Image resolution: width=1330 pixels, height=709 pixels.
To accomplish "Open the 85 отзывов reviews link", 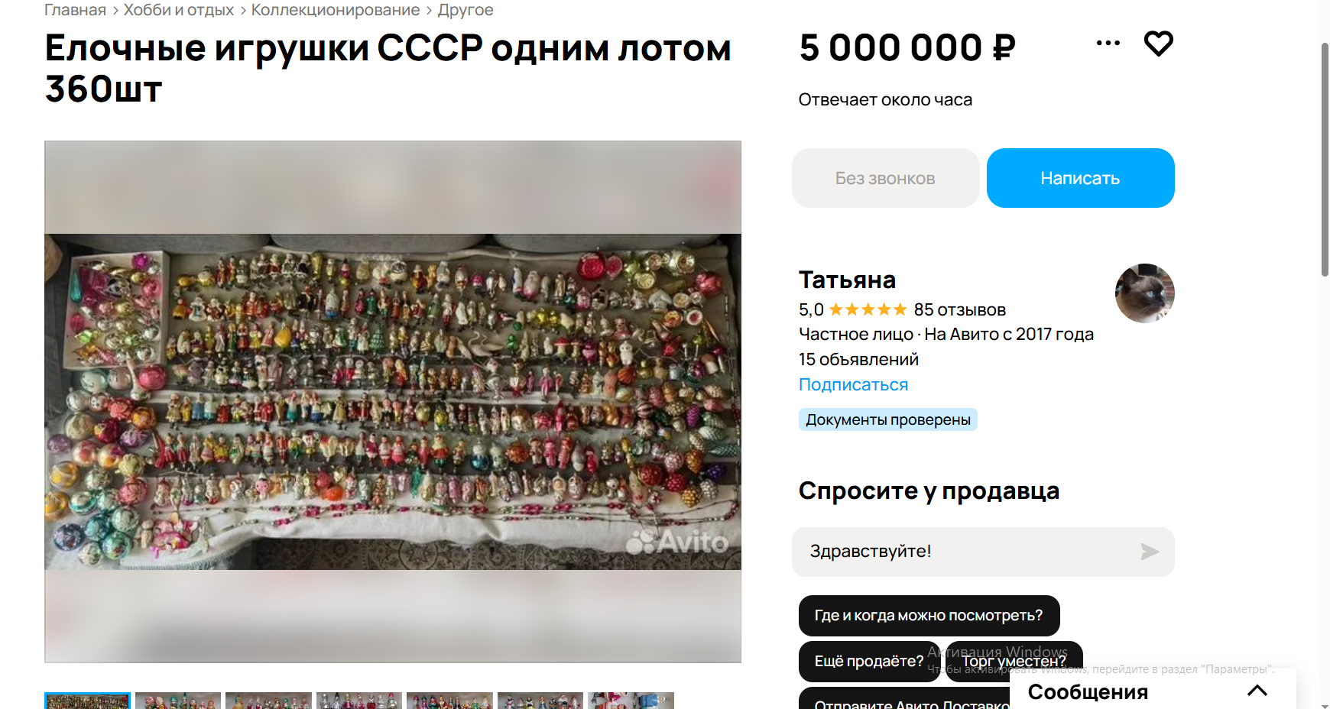I will pos(959,309).
